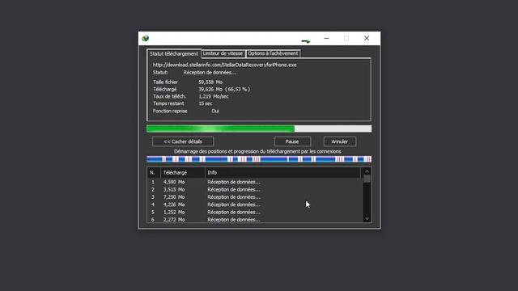Screen dimensions: 518x291
Task: Click the green download progress bar
Action: click(x=259, y=129)
